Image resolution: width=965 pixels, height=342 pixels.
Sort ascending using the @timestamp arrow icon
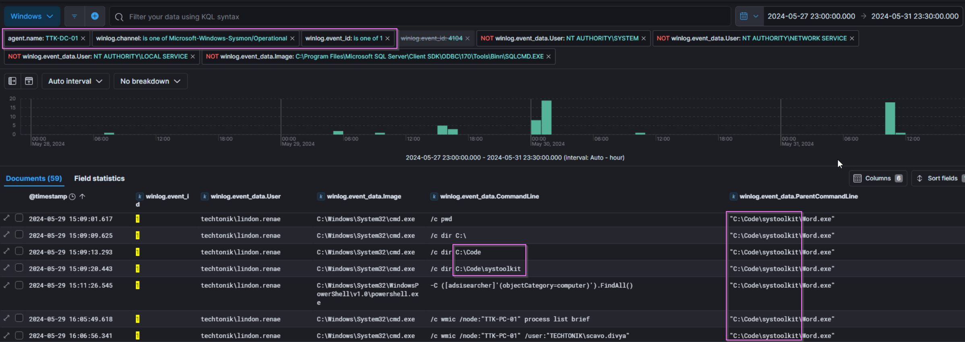click(82, 196)
